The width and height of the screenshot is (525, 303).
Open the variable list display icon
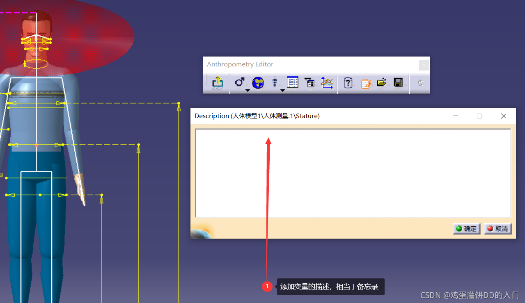coord(293,82)
